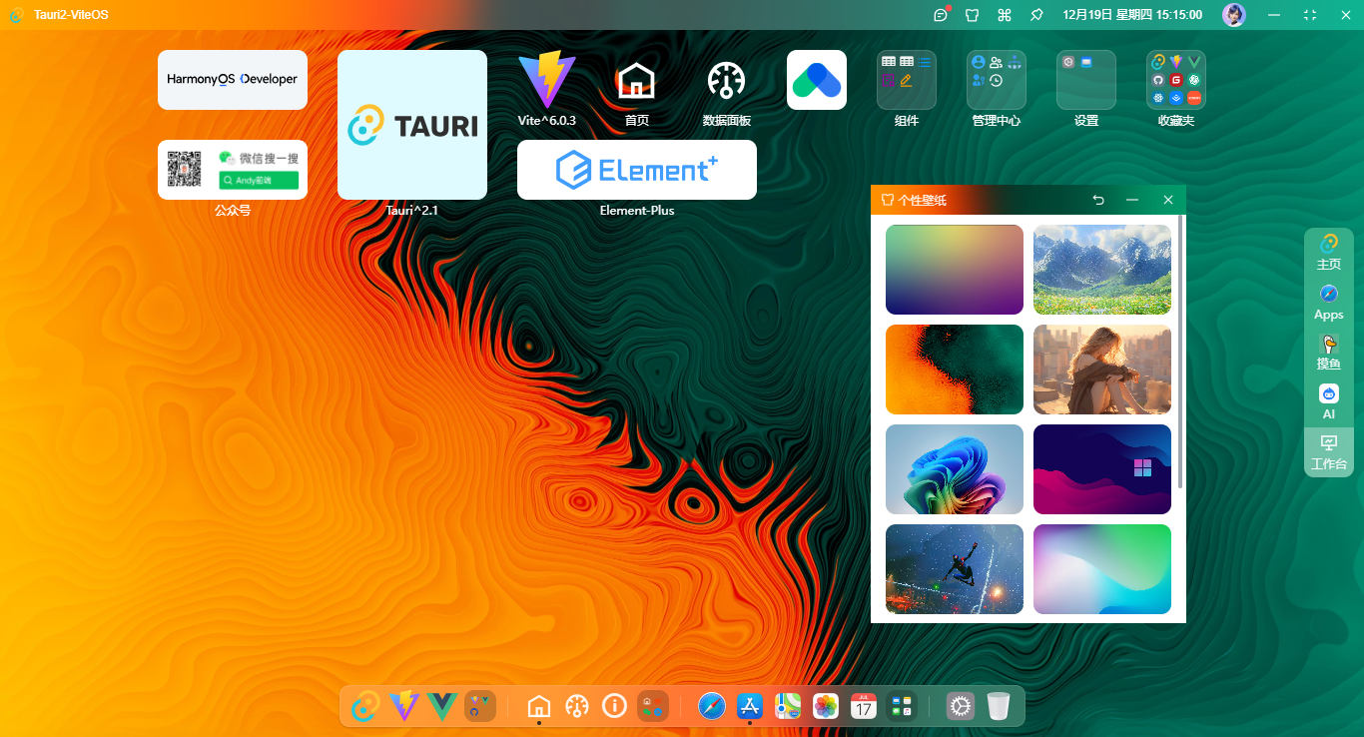The image size is (1364, 737).
Task: Launch App Store from the dock
Action: (749, 706)
